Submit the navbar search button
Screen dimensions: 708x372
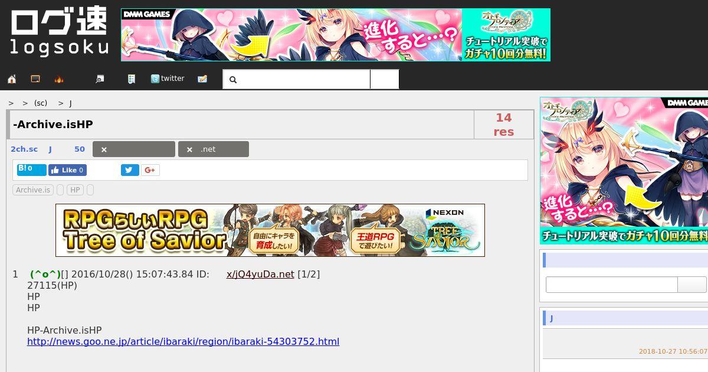pyautogui.click(x=385, y=79)
